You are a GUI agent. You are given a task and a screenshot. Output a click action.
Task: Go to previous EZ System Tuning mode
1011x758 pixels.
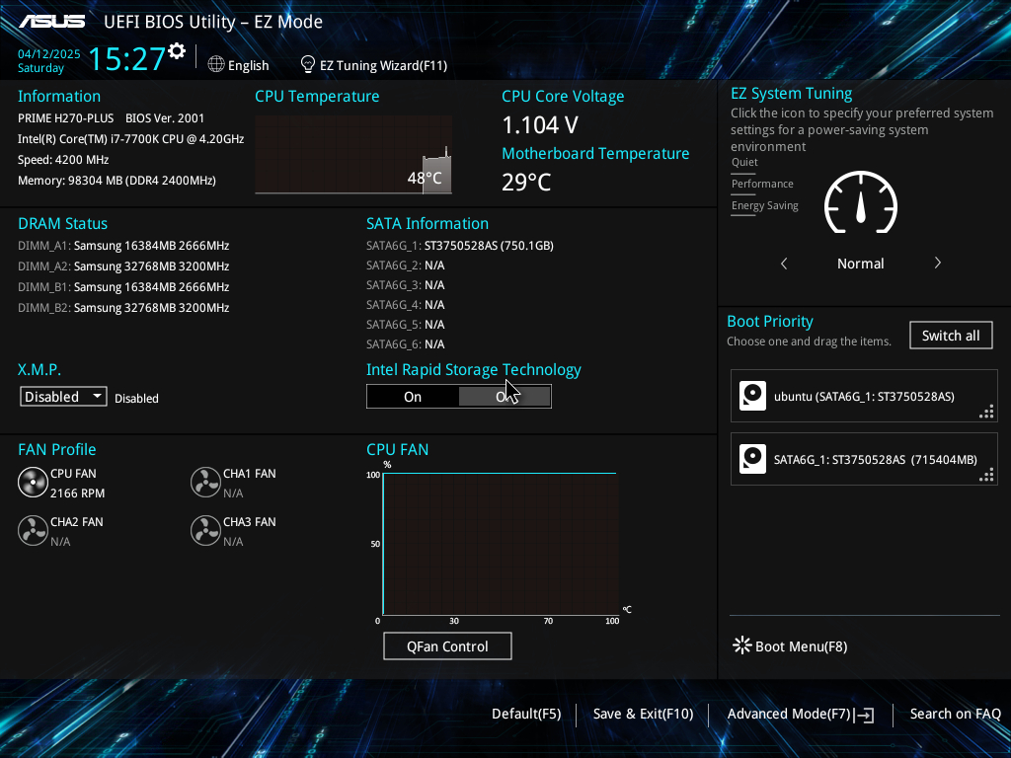(x=784, y=263)
